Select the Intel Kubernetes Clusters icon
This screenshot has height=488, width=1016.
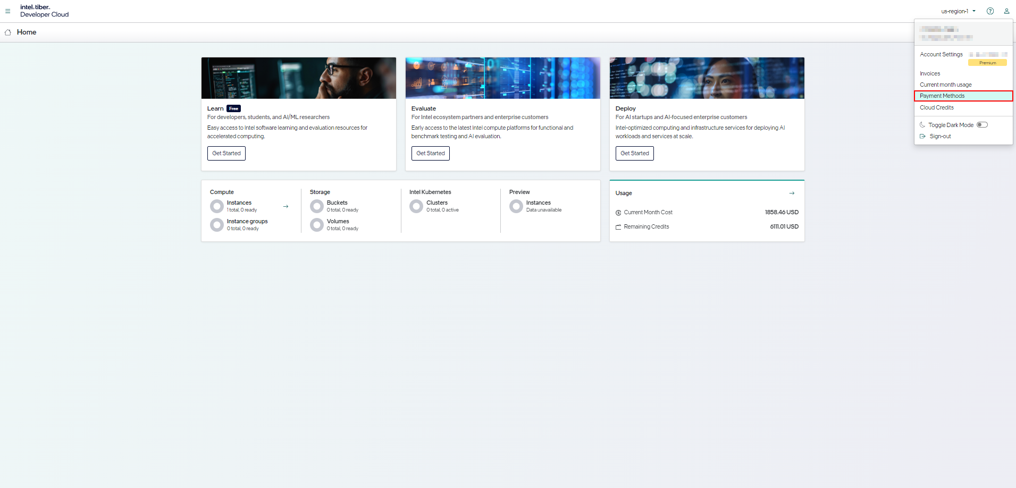[416, 206]
